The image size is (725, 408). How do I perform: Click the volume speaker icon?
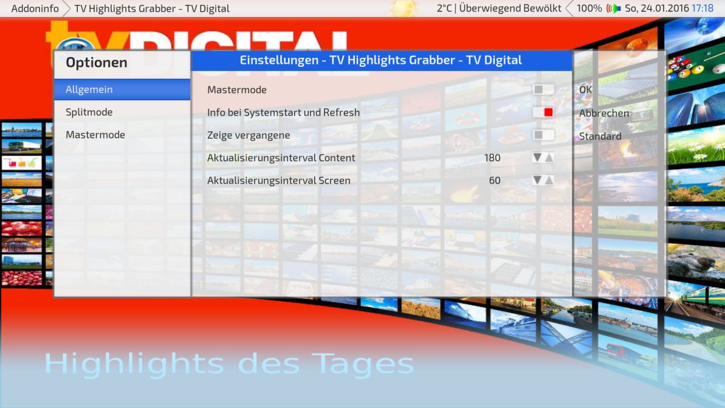click(614, 9)
